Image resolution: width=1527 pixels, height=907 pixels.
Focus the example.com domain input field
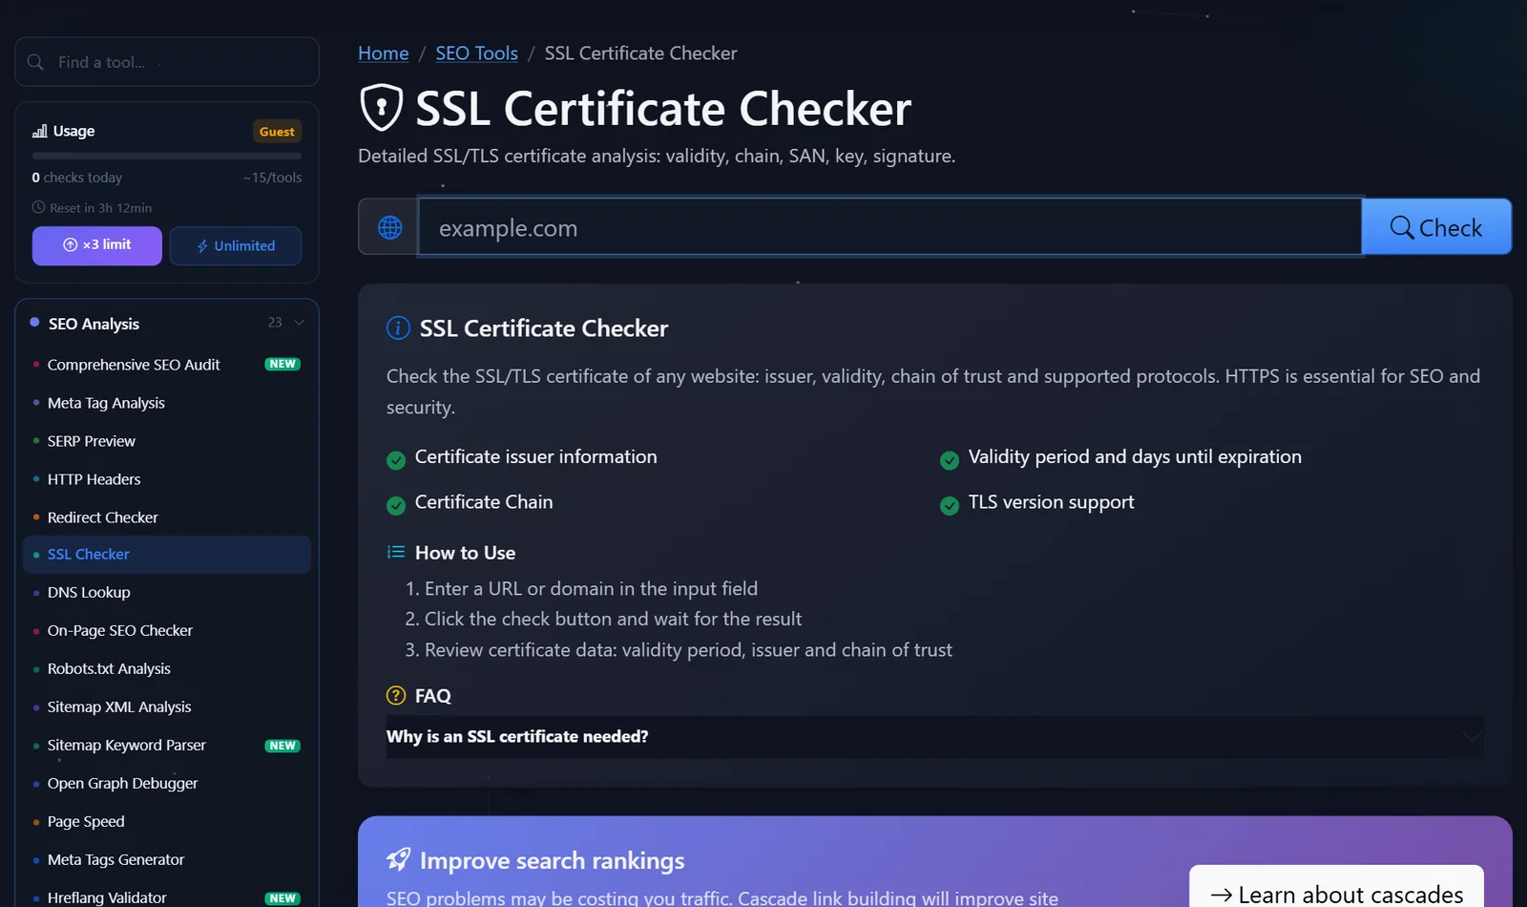point(889,227)
